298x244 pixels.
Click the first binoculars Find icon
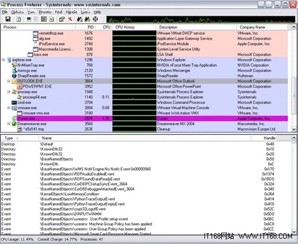(x=80, y=19)
